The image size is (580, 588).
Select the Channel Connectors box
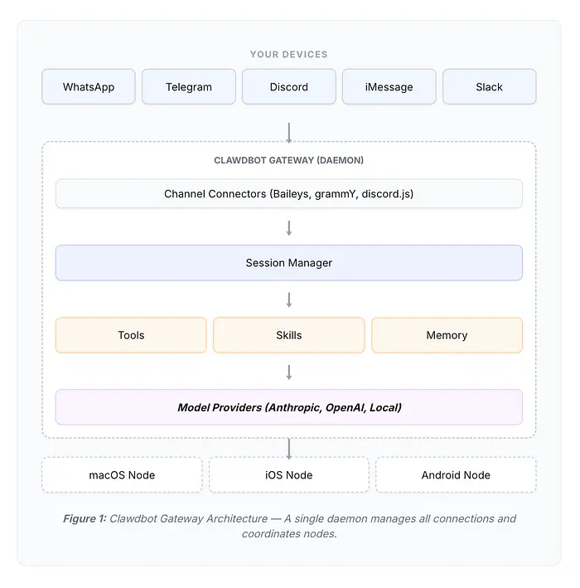coord(289,194)
